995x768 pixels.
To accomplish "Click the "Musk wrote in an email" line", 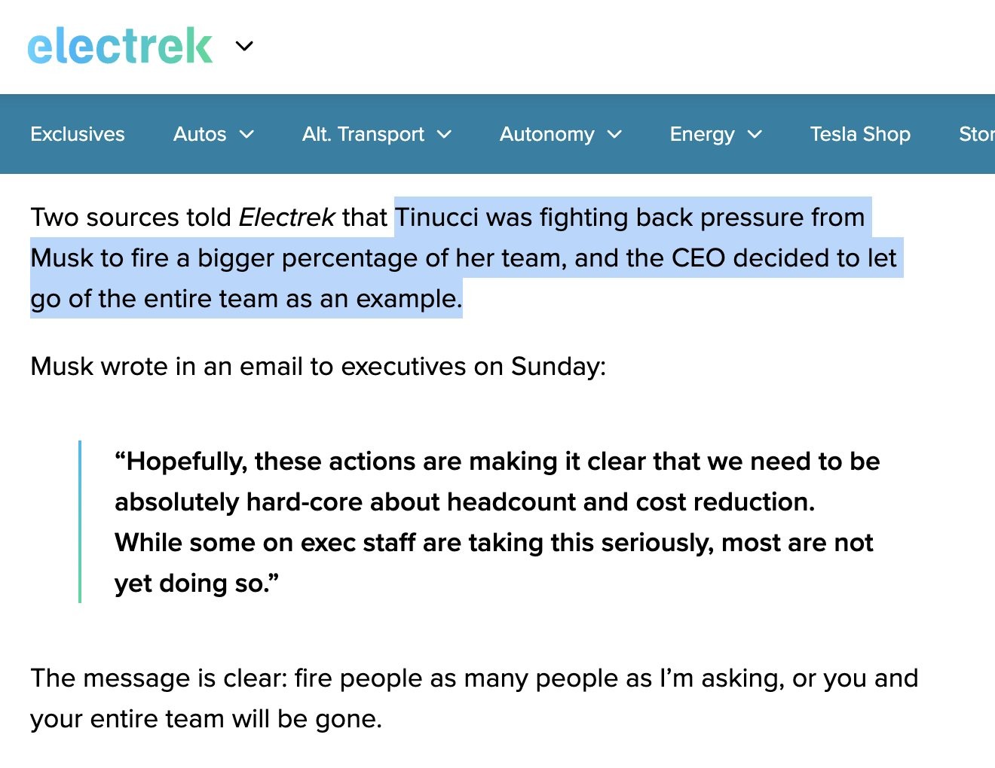I will coord(318,367).
